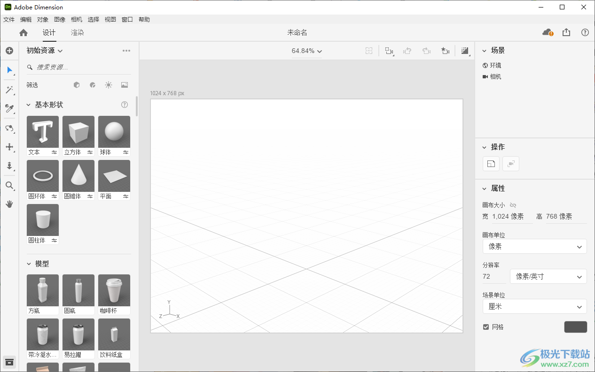Screen dimensions: 595x372
Task: Click the frame selection icon in canvas toolbar
Action: click(x=369, y=51)
